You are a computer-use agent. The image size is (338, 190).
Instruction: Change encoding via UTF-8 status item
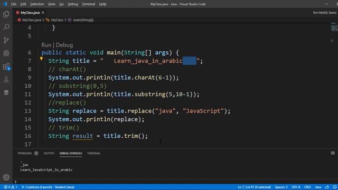[x=296, y=187]
